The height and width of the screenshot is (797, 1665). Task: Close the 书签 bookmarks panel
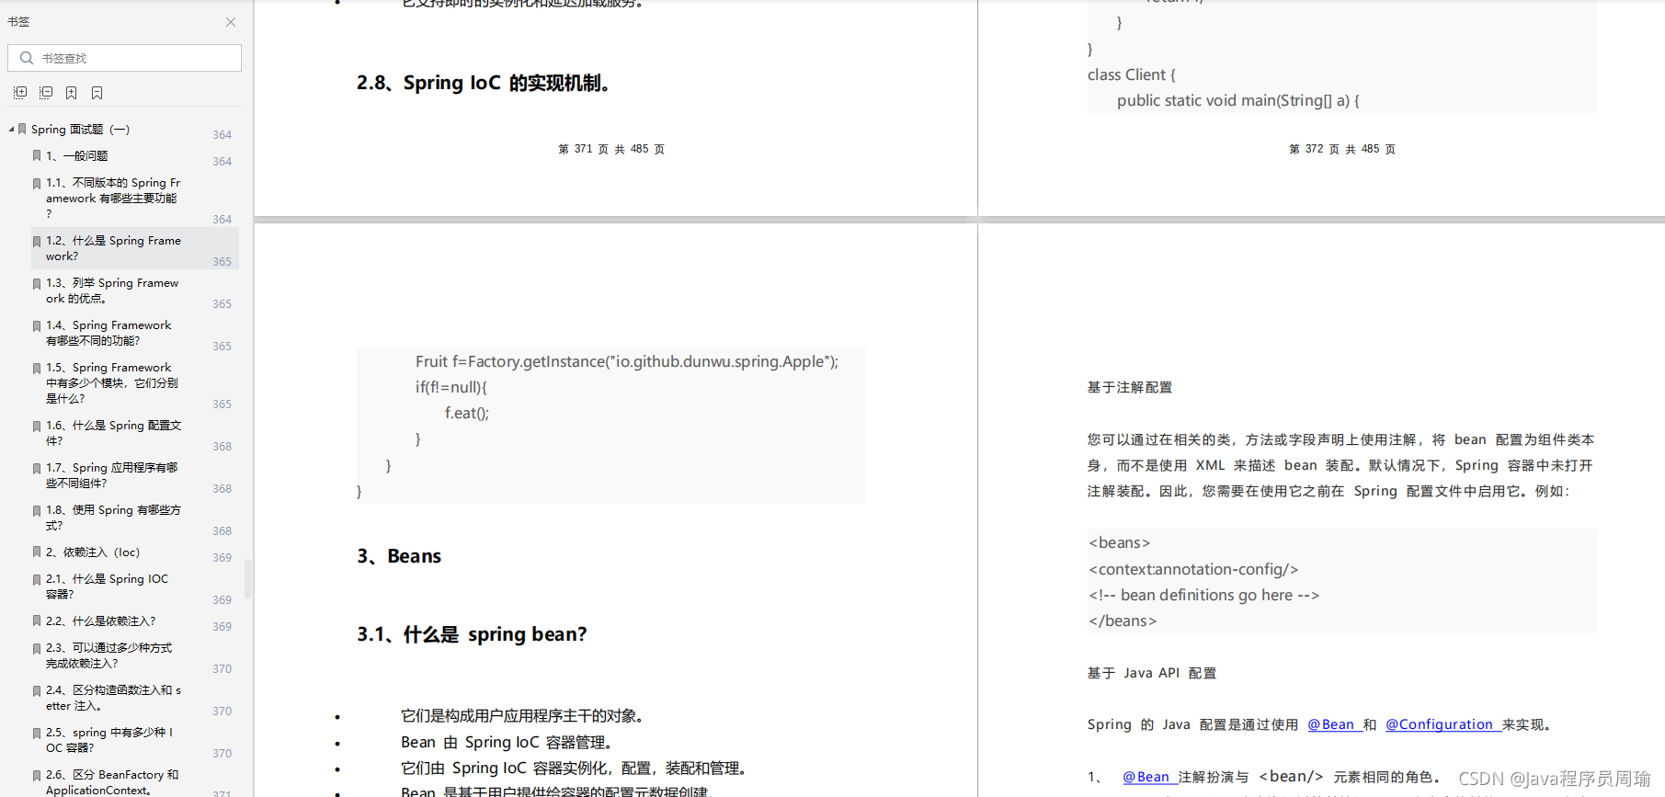tap(231, 22)
